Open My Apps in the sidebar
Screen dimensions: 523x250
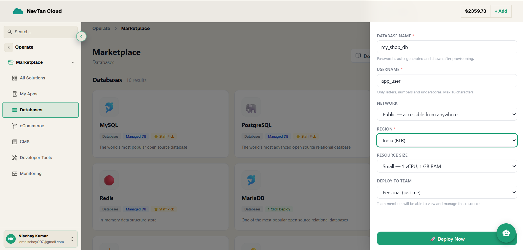[x=41, y=94]
